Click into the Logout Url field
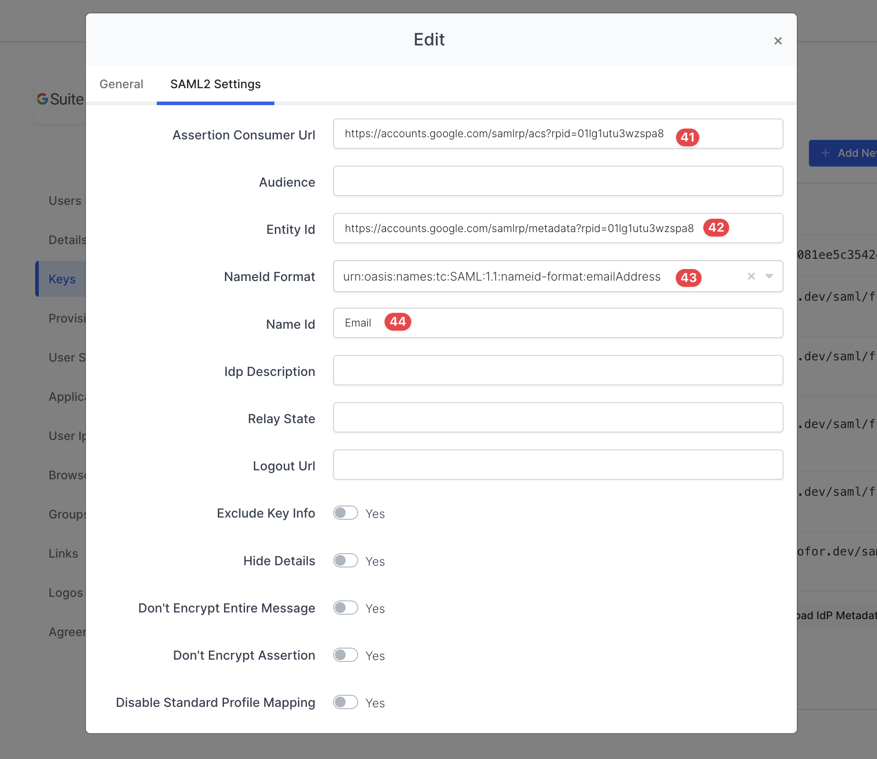This screenshot has width=877, height=759. click(x=558, y=465)
